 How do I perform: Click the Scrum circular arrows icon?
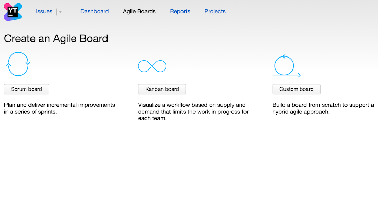[18, 64]
